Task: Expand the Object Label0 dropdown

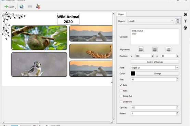Action: [x=172, y=21]
